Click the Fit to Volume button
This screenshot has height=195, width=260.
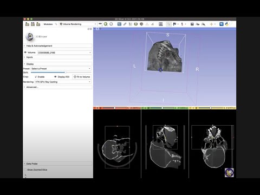[x=82, y=77]
